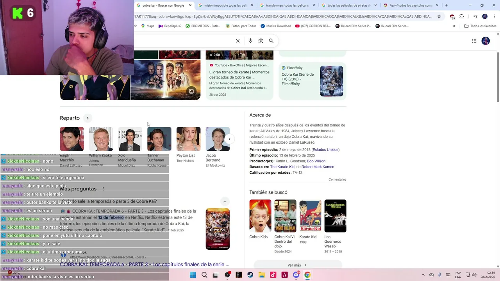Open Discord from the taskbar
Screen dimensions: 500x281
click(x=296, y=275)
